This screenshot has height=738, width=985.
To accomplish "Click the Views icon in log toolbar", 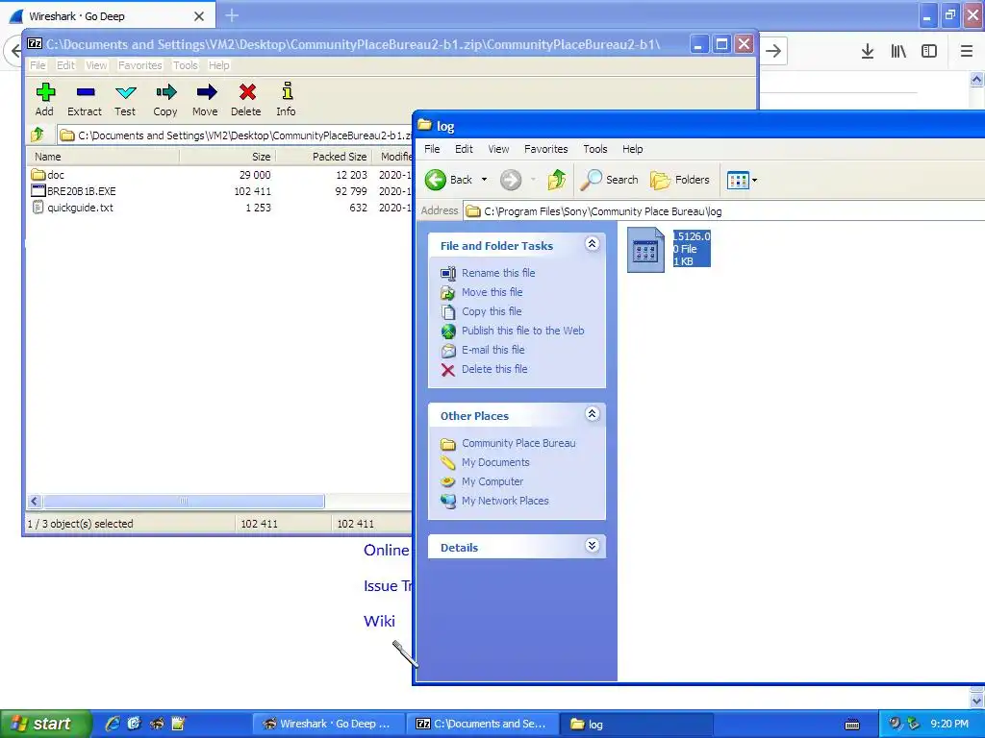I will click(x=738, y=180).
